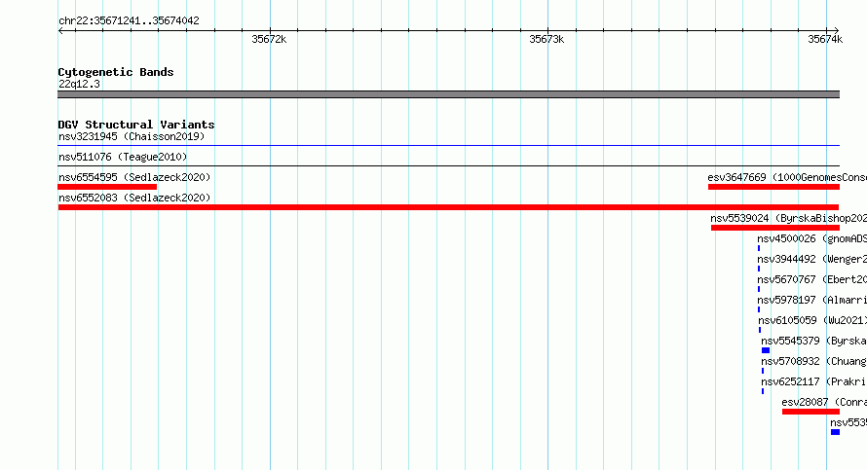
Task: Open variant nsv3231945 (Chaisson2019) label
Action: point(132,136)
